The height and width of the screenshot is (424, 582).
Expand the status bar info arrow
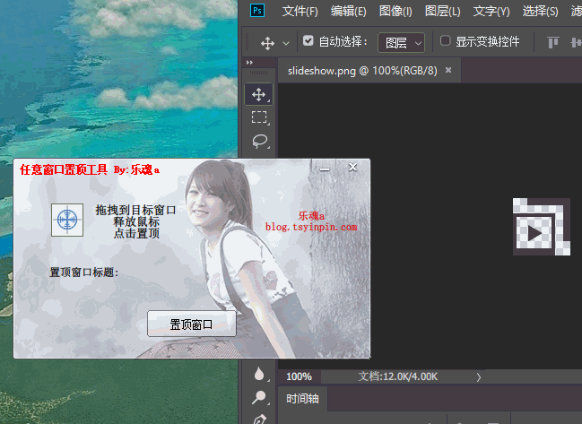479,377
